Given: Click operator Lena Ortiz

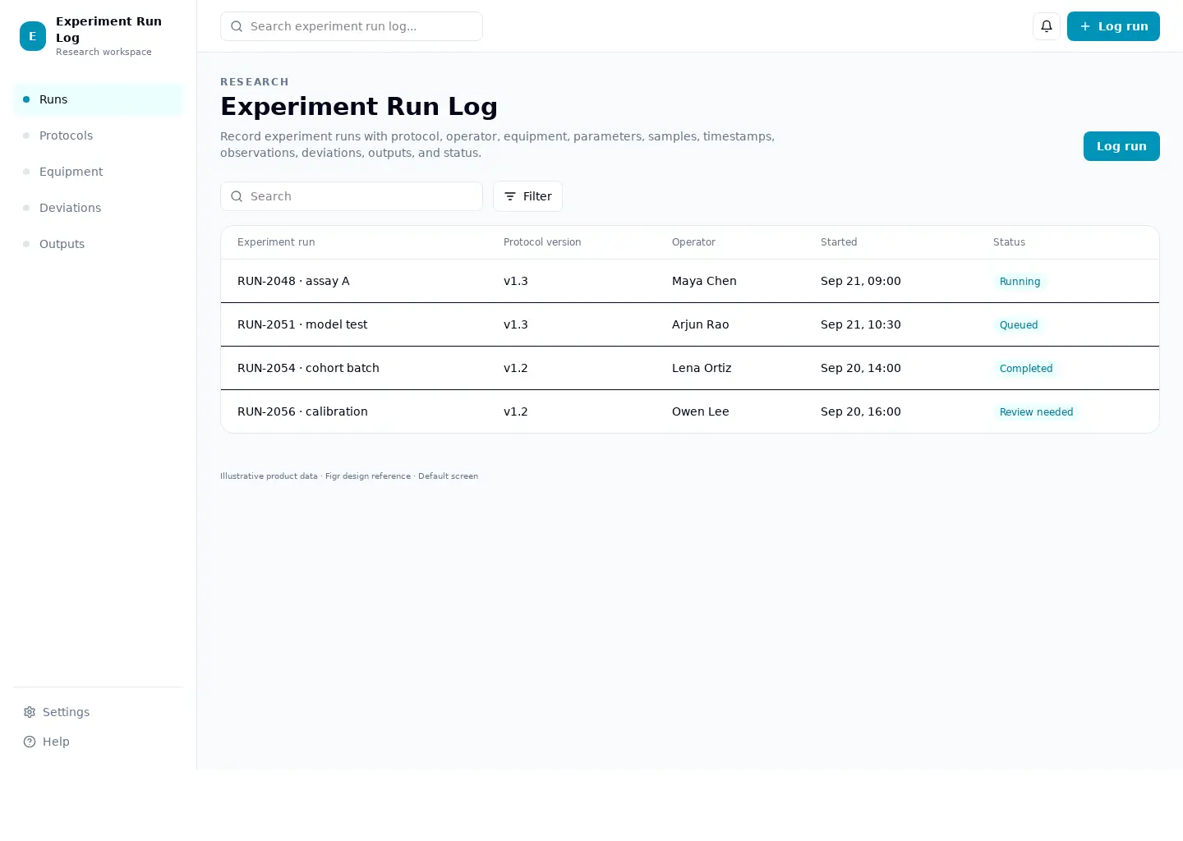Looking at the screenshot, I should click(702, 368).
